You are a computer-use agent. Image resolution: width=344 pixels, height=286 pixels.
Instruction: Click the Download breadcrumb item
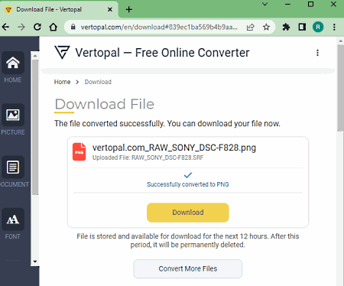click(x=98, y=82)
